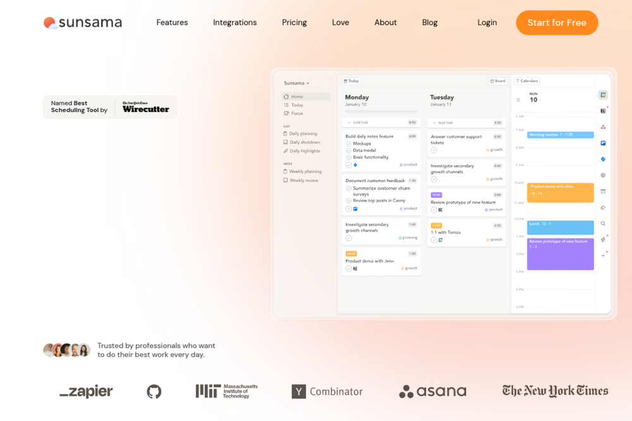Click Add task under Tuesday
Screen dimensions: 632x421
coord(466,123)
